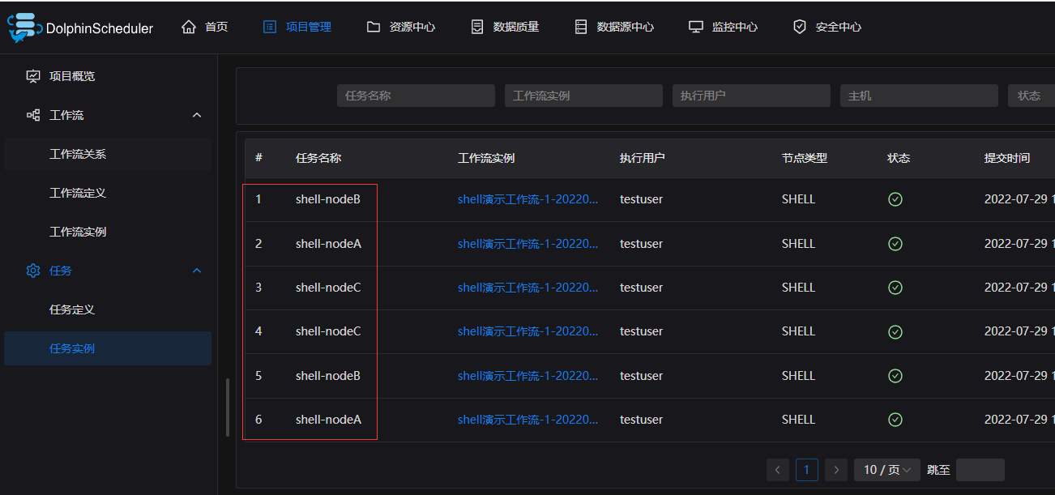Image resolution: width=1055 pixels, height=495 pixels.
Task: Open the 数据源中心 top menu
Action: point(614,27)
